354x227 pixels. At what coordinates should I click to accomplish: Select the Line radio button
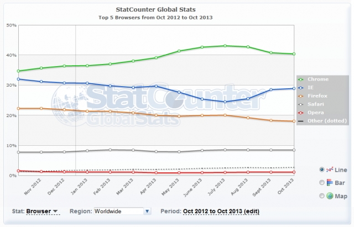321,170
